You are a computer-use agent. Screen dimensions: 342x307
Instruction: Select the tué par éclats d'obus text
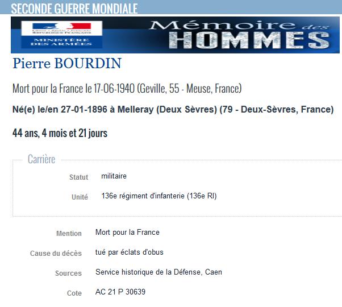[x=130, y=252]
